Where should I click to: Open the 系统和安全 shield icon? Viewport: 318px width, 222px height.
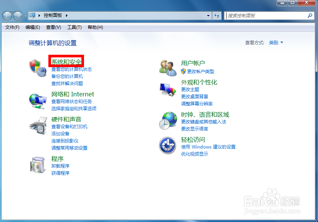click(38, 68)
